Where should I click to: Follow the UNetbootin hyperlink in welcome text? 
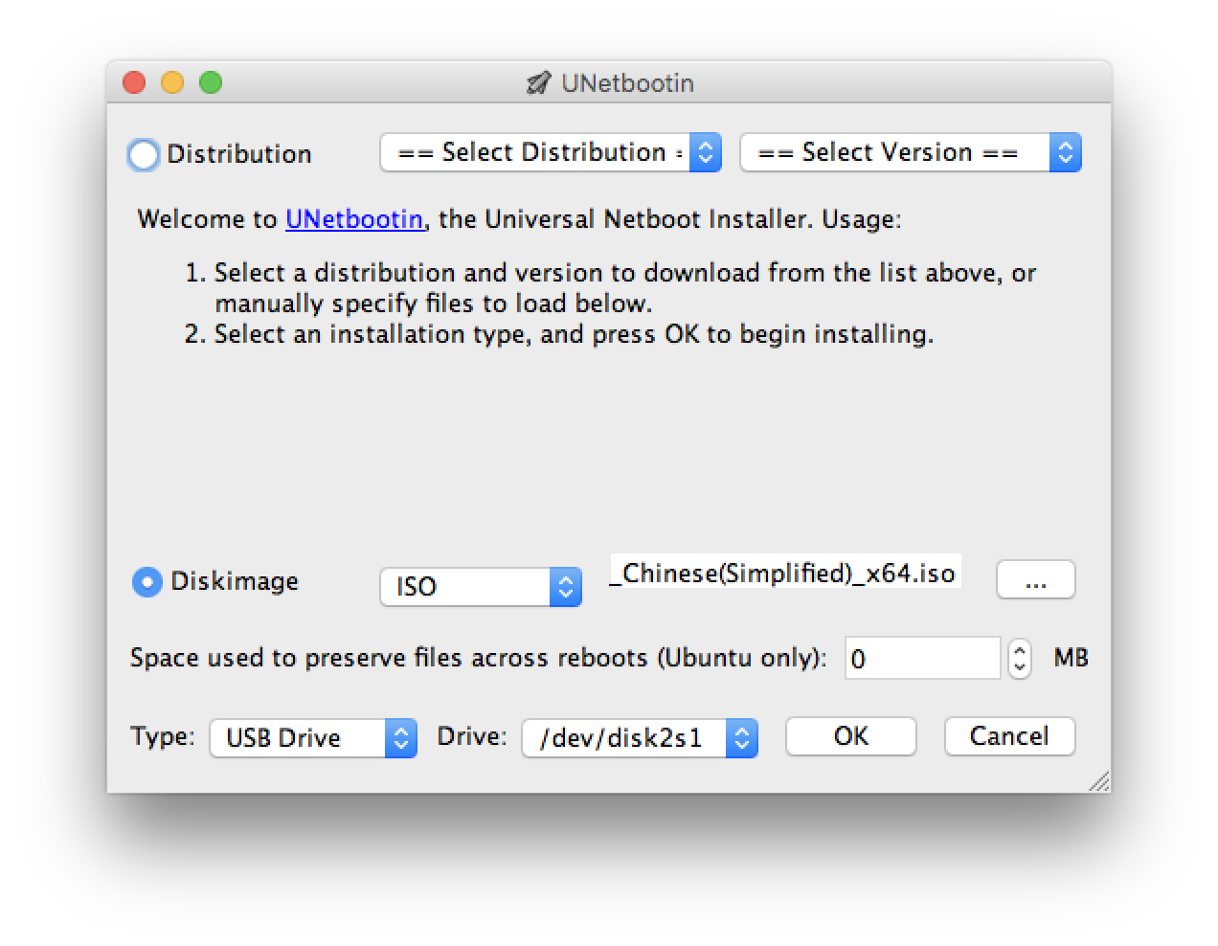354,219
